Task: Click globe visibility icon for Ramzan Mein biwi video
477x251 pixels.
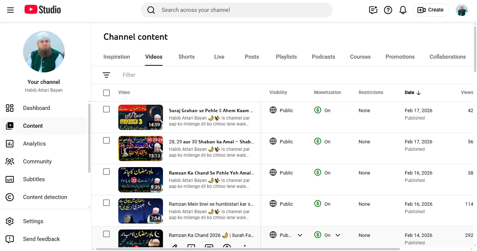Action: pyautogui.click(x=273, y=203)
